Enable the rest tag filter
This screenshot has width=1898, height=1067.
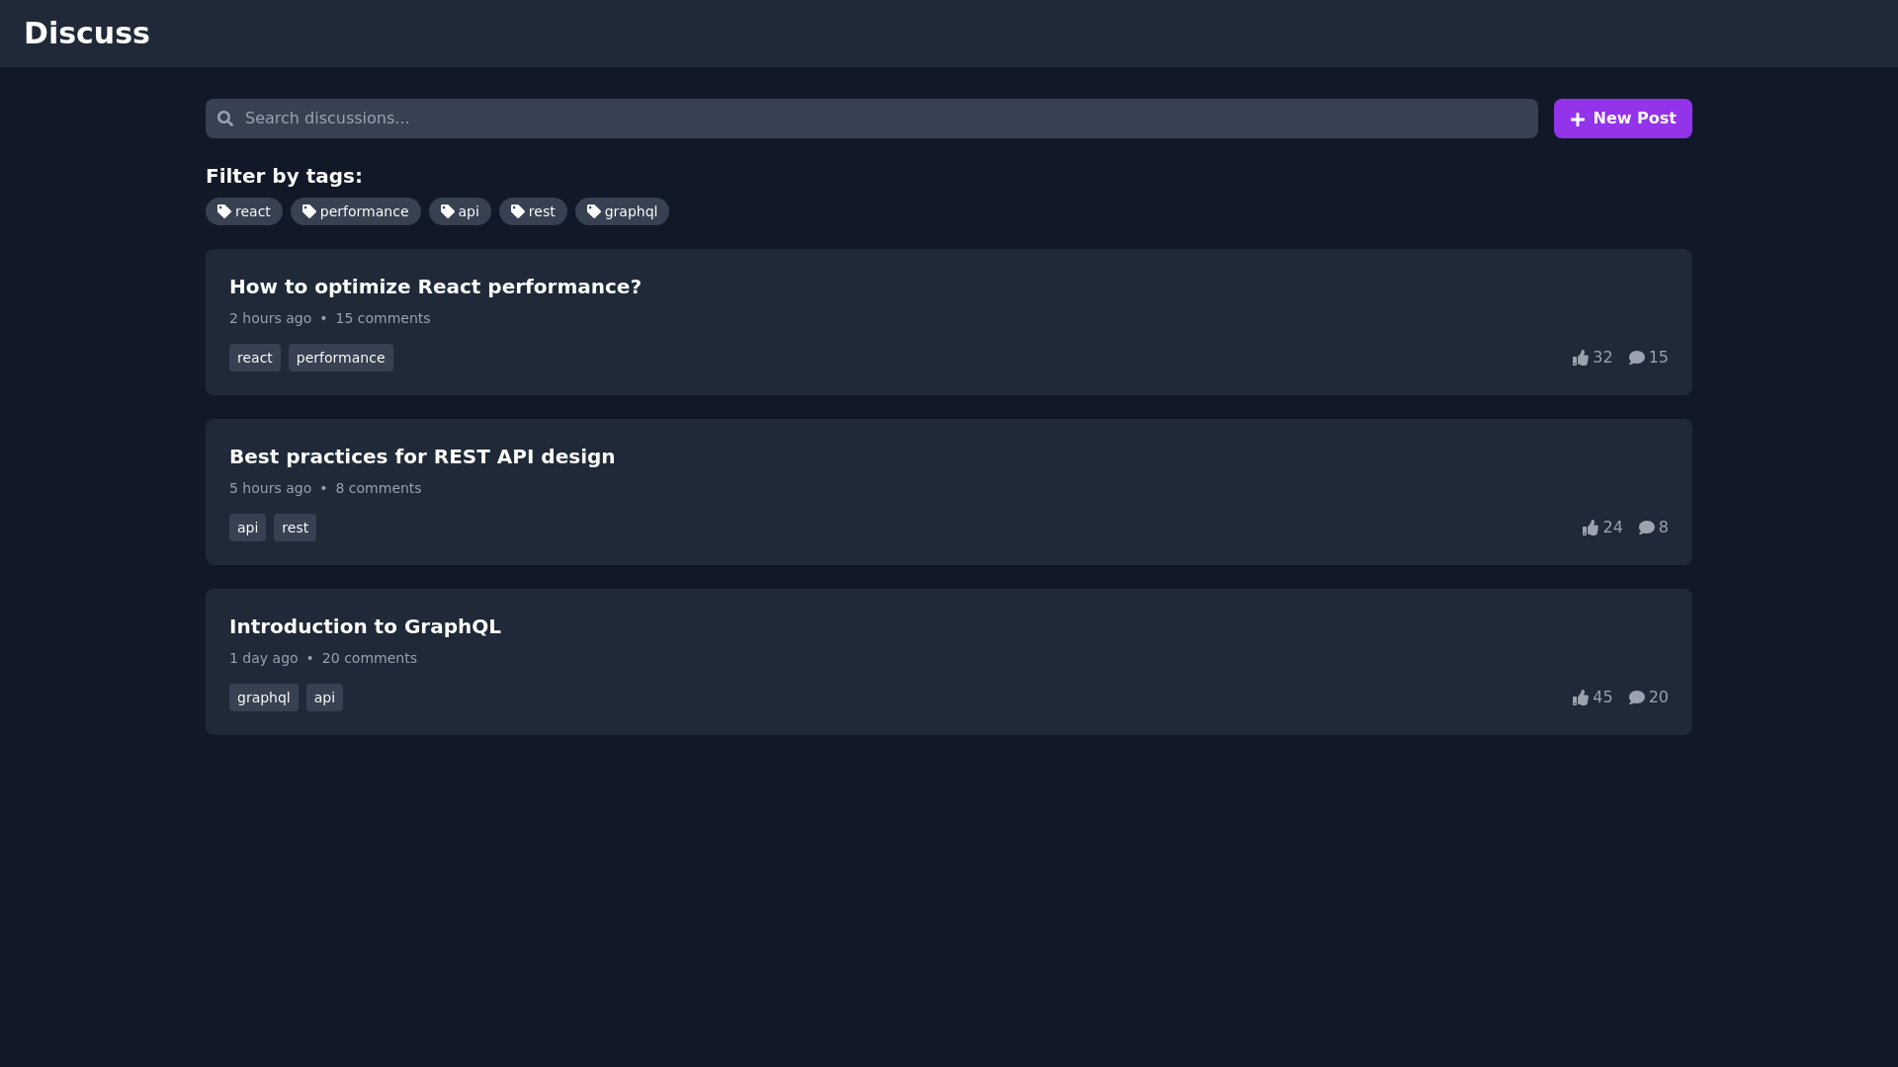[533, 210]
